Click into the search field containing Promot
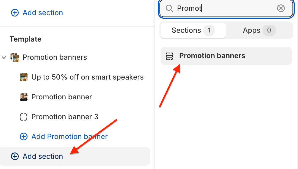298x169 pixels. 225,8
